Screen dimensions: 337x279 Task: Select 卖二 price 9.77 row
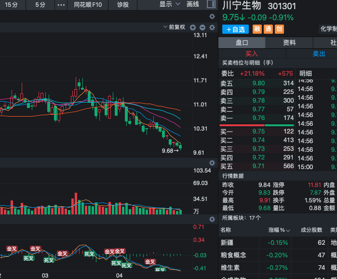pyautogui.click(x=257, y=109)
